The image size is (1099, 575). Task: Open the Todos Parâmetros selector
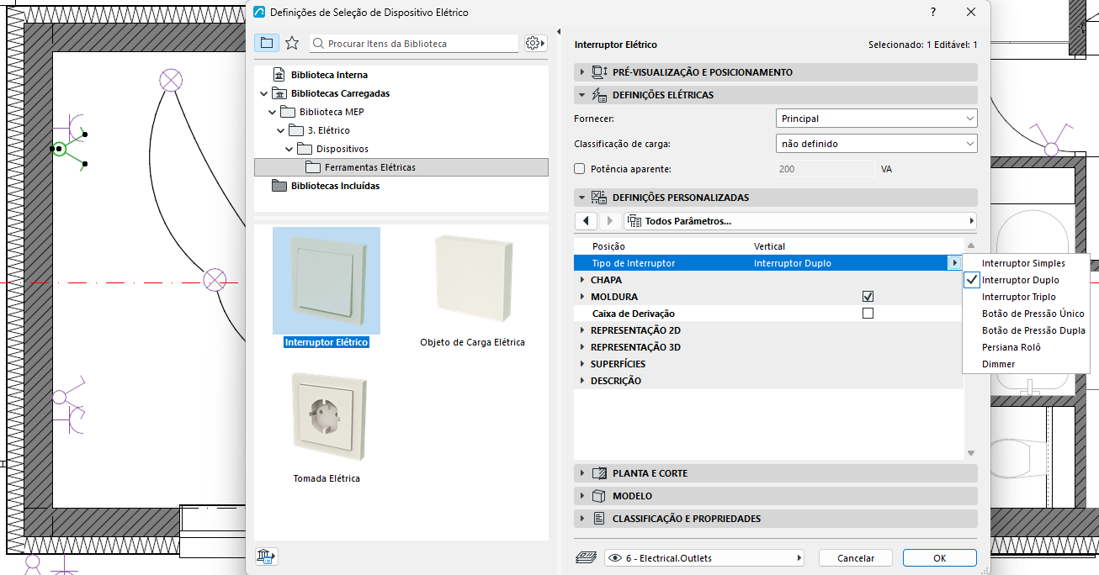point(800,221)
